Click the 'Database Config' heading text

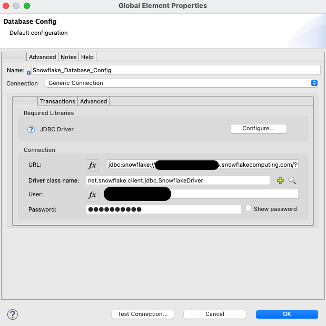[x=29, y=22]
